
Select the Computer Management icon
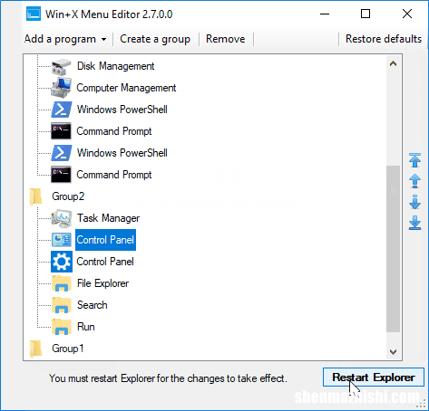(x=62, y=88)
